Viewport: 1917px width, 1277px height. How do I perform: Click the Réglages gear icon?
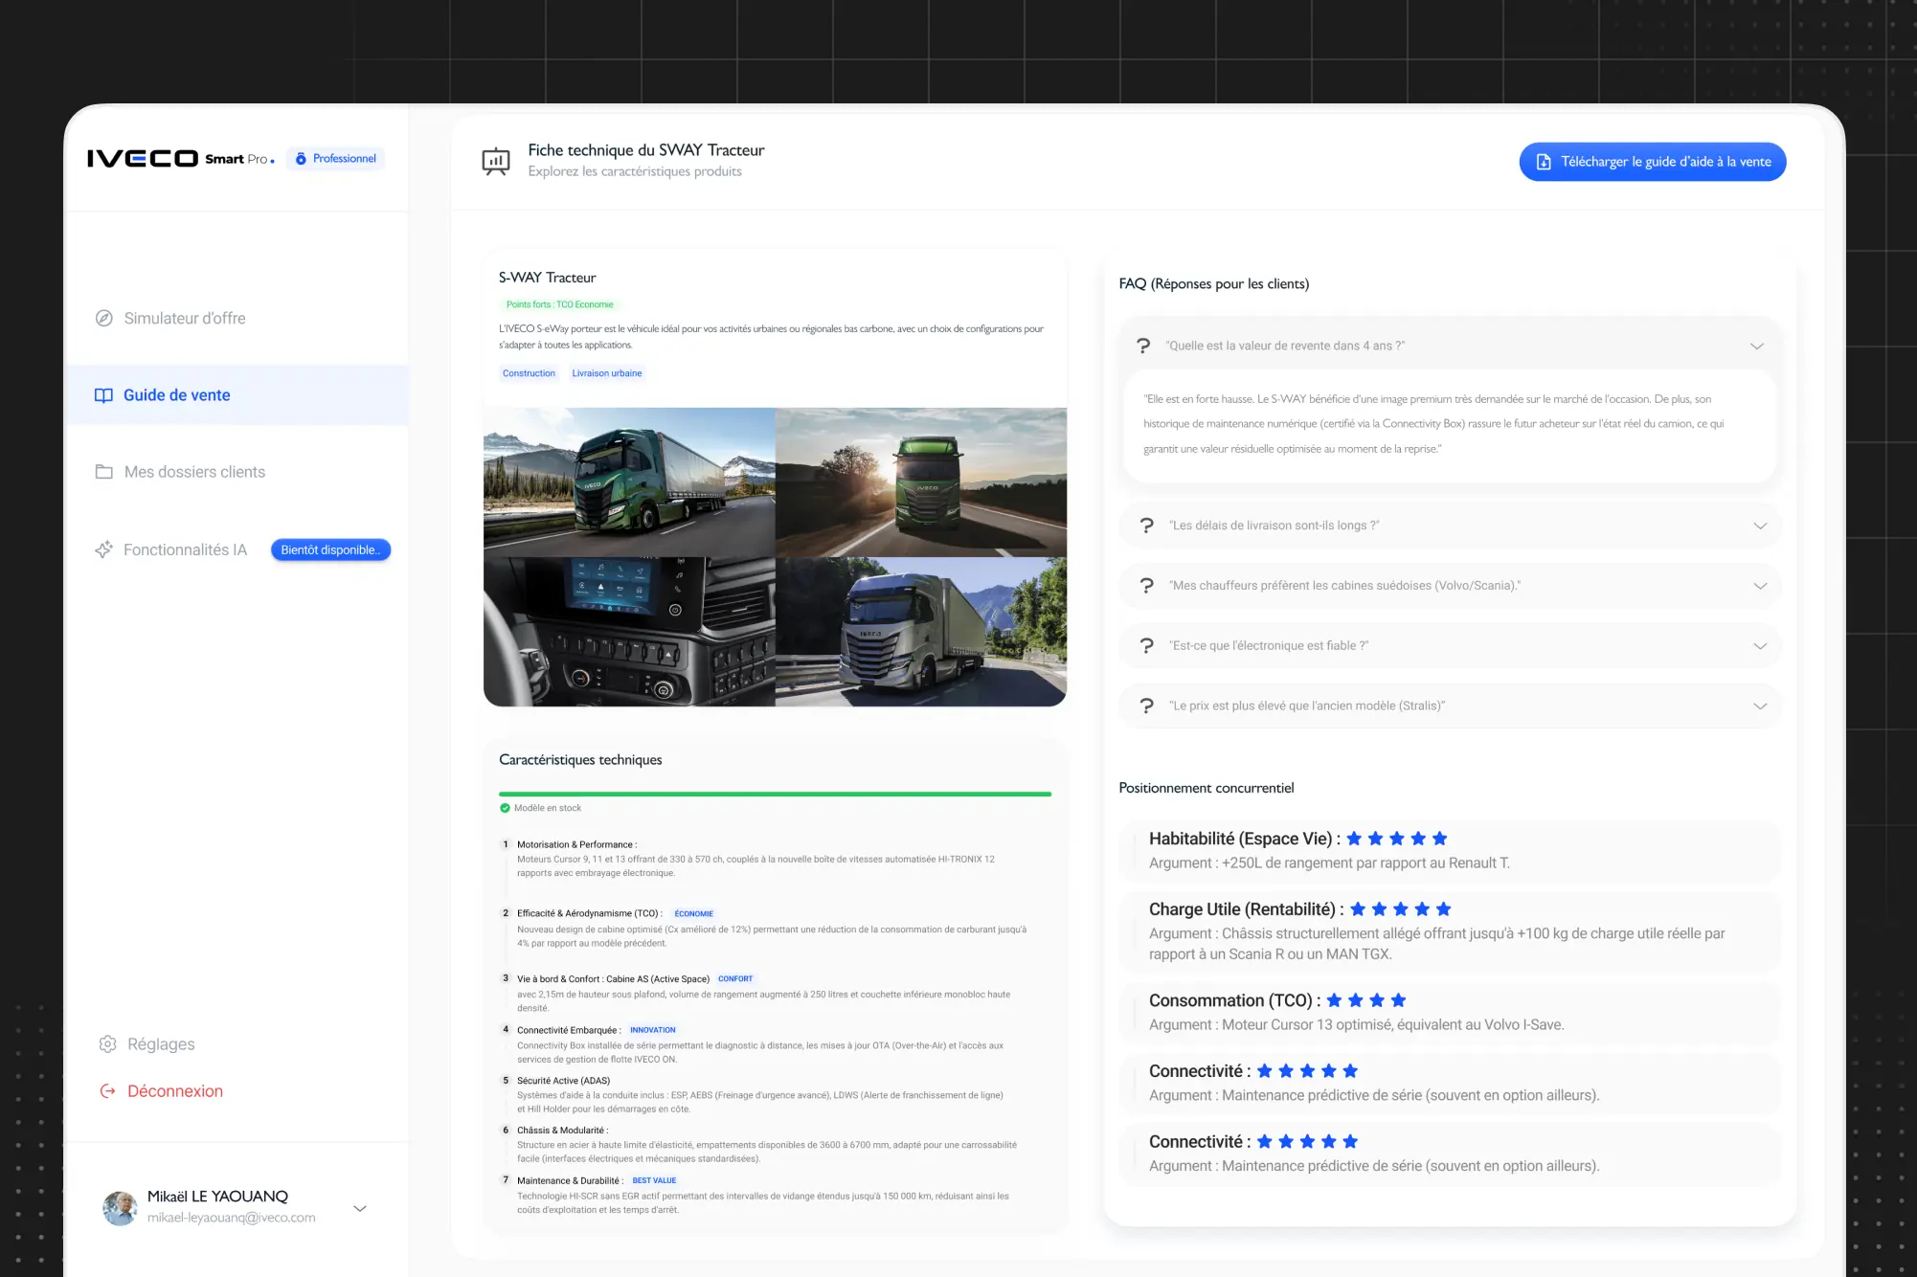click(107, 1043)
